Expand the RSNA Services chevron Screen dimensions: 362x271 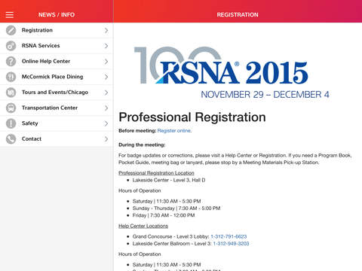106,46
